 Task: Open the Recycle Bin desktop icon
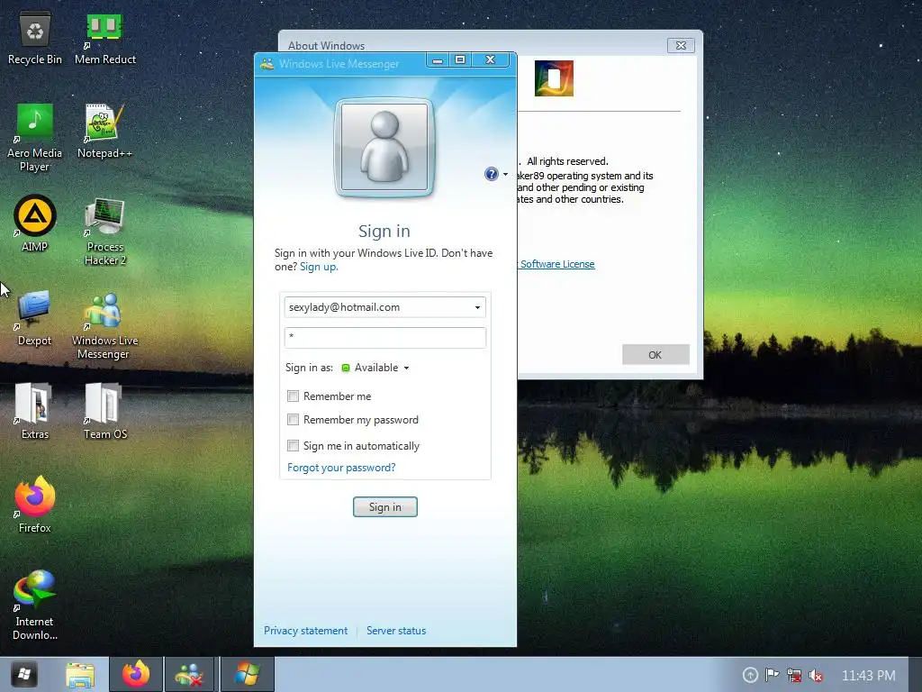[x=35, y=39]
